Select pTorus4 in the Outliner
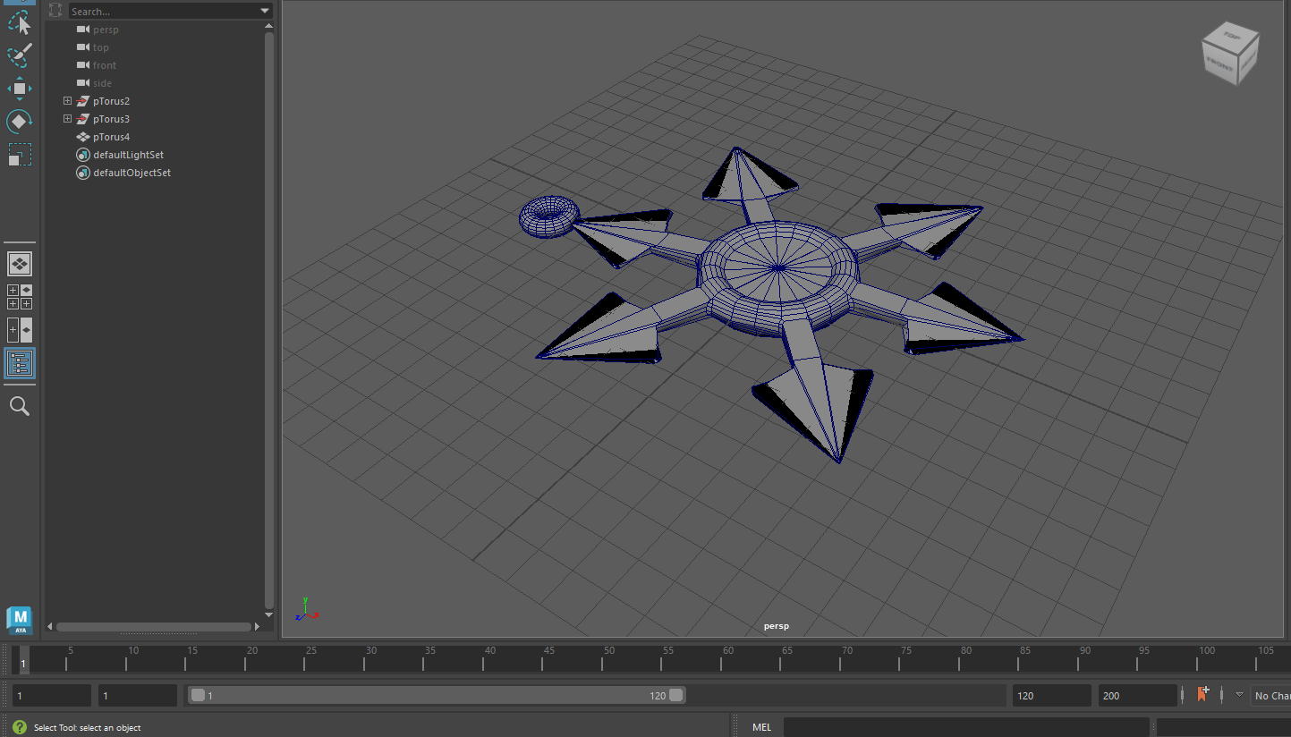Screen dimensions: 1291x737 pyautogui.click(x=111, y=136)
